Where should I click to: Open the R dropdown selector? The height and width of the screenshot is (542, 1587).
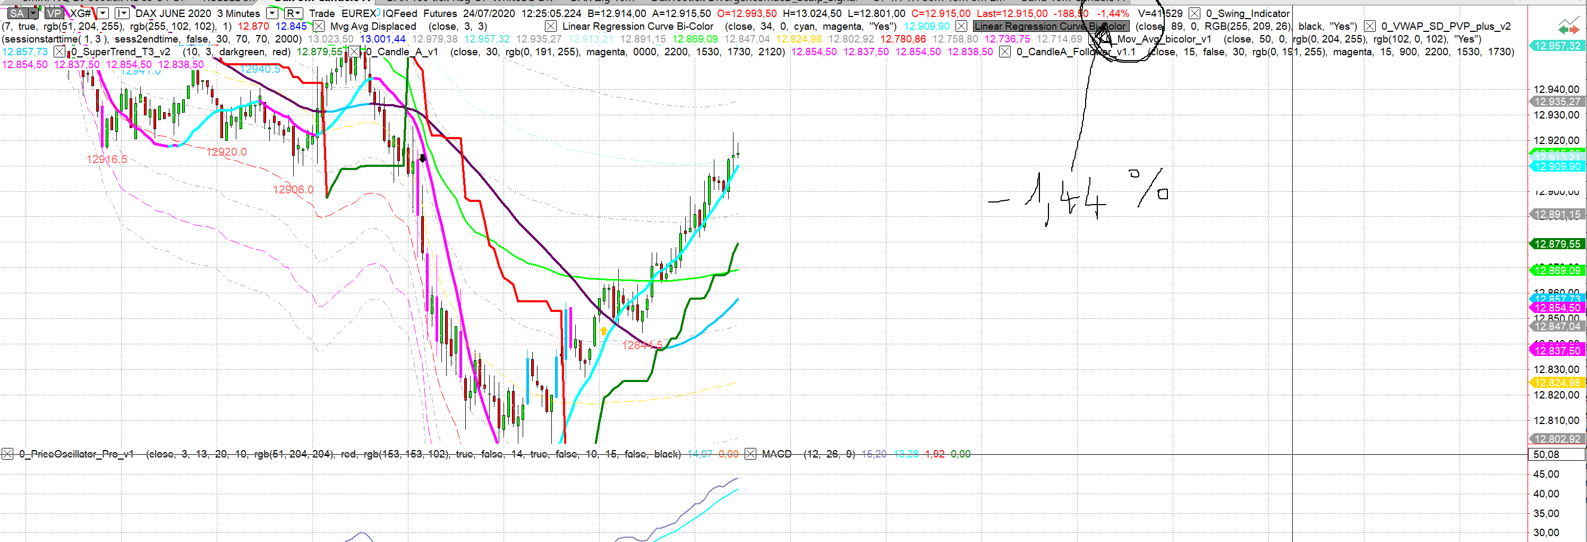tap(293, 13)
